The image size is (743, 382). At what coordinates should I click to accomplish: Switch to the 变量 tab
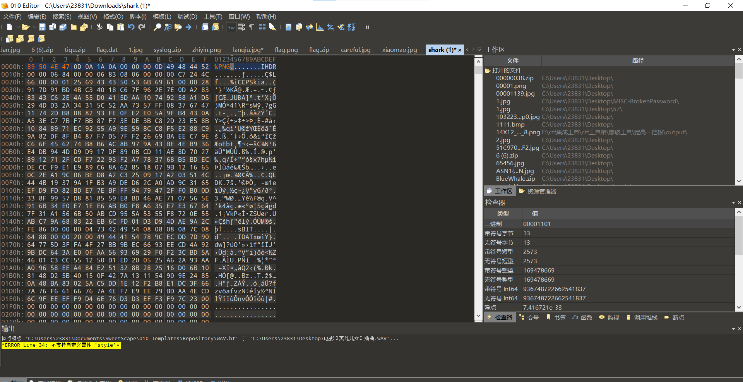529,317
